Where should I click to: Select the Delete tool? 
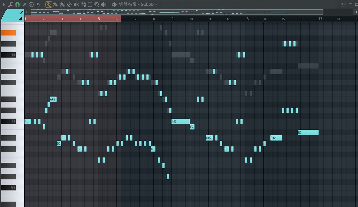pos(69,4)
